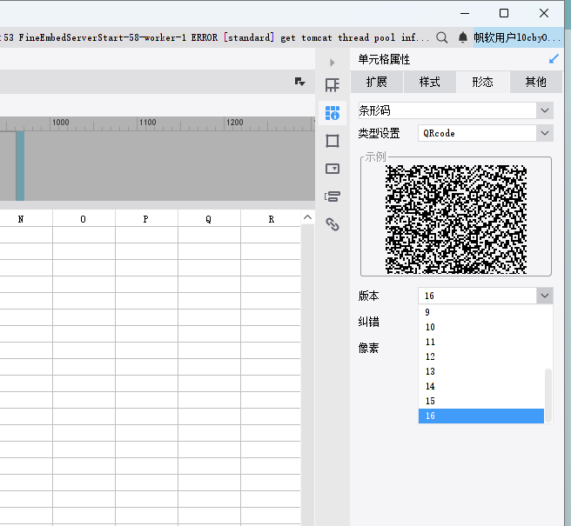The height and width of the screenshot is (526, 571).
Task: Select version 9 in the list
Action: coord(481,312)
